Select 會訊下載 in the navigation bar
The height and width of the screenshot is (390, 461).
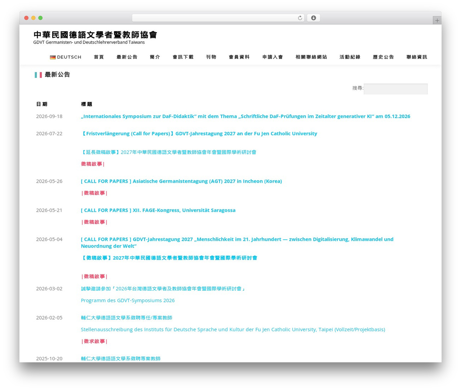183,57
